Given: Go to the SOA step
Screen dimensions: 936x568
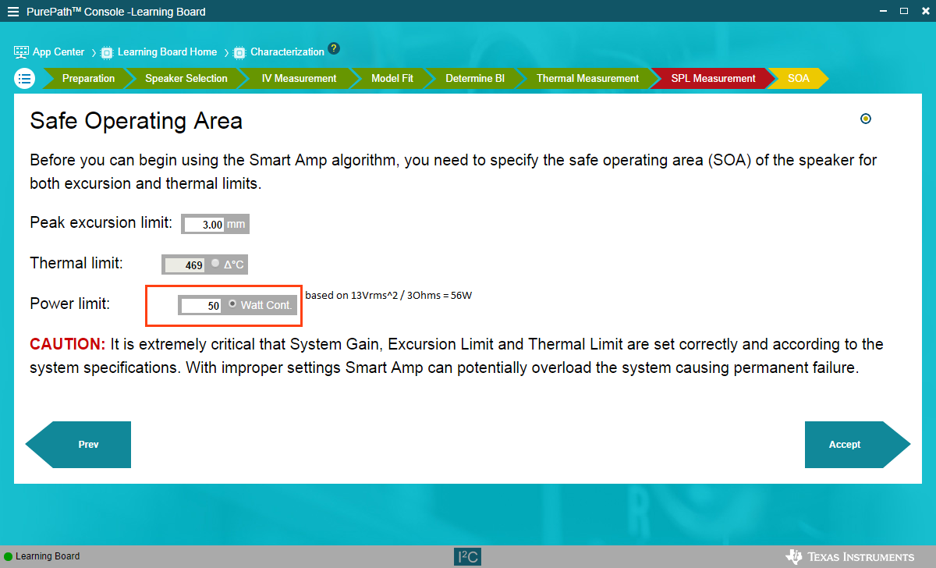Looking at the screenshot, I should 798,78.
